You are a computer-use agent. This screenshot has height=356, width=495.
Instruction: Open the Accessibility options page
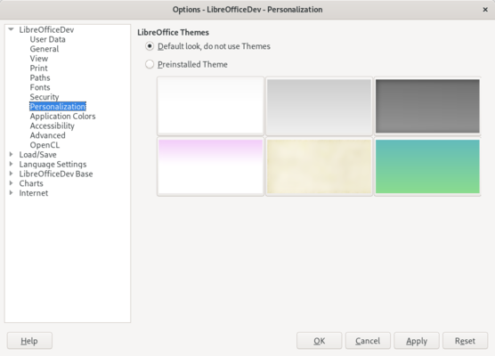click(53, 125)
